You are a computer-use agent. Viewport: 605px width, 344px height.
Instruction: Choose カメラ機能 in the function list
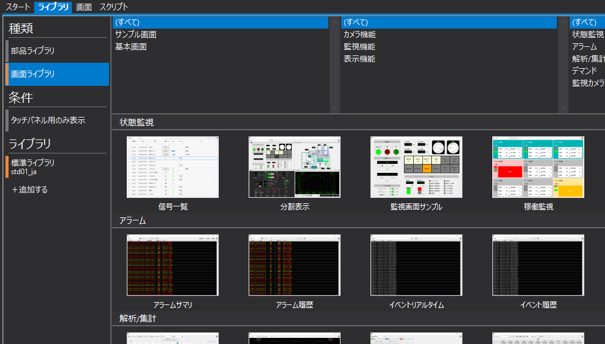[359, 35]
